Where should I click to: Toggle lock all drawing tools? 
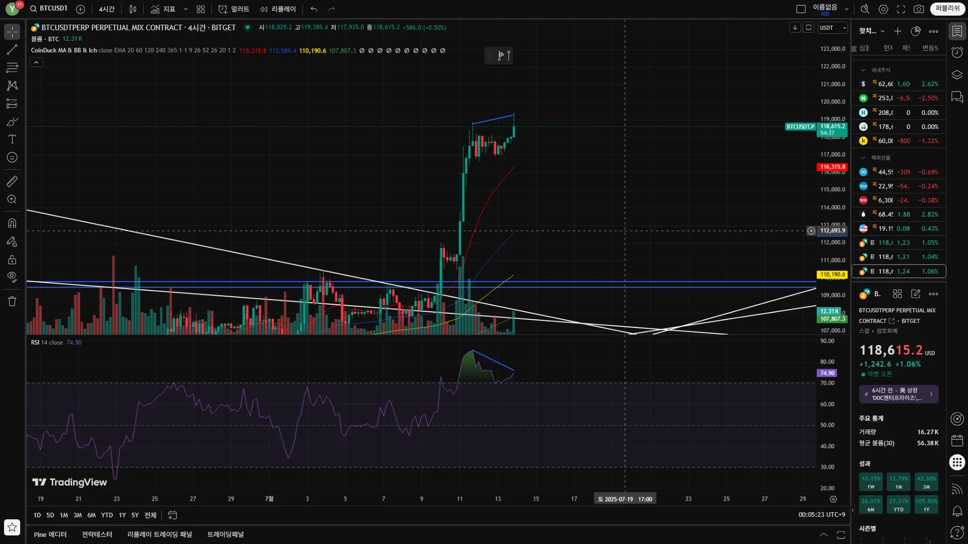point(12,260)
